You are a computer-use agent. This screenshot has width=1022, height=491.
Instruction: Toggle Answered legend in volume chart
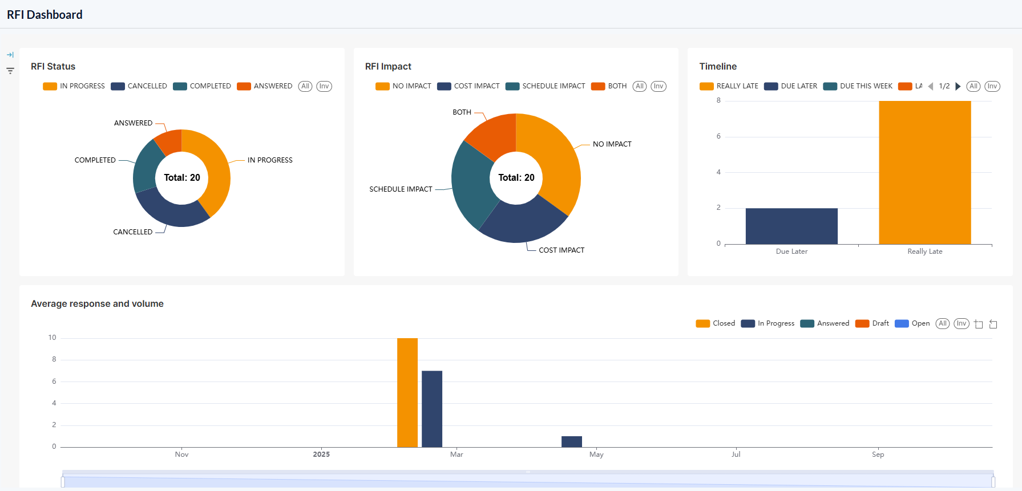(825, 323)
